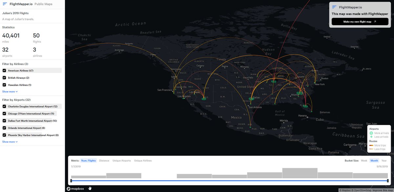Click Make my own flight map button
The image size is (394, 192).
360,21
